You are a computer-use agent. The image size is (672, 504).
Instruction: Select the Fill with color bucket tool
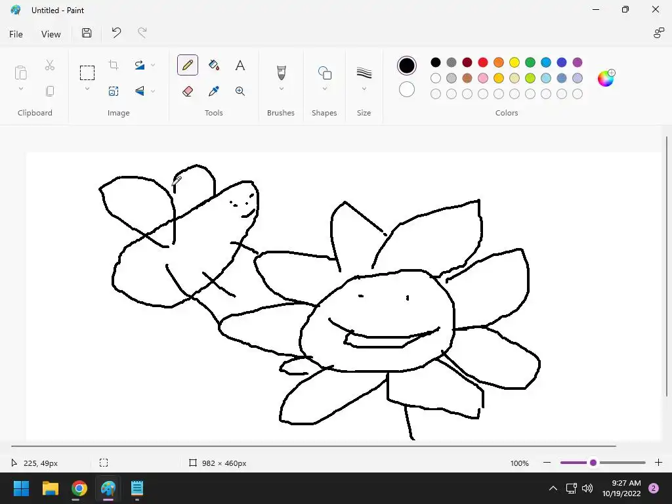(214, 65)
